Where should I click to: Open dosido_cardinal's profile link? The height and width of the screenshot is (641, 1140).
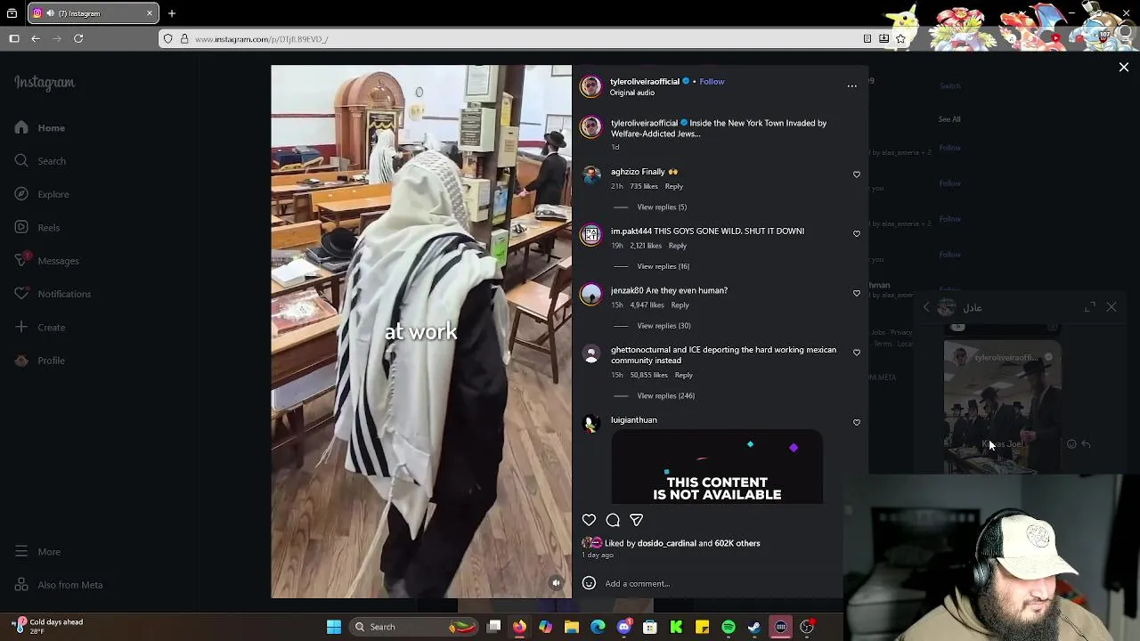pos(666,543)
